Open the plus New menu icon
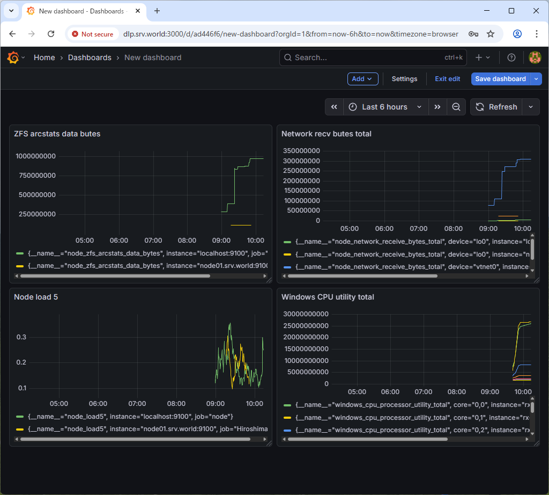 pos(483,57)
